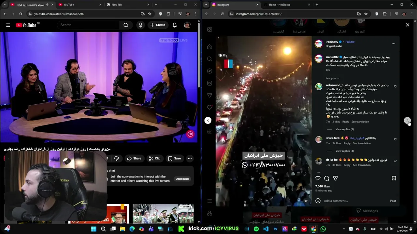The width and height of the screenshot is (417, 234).
Task: Reload the YouTube page
Action: tap(21, 14)
